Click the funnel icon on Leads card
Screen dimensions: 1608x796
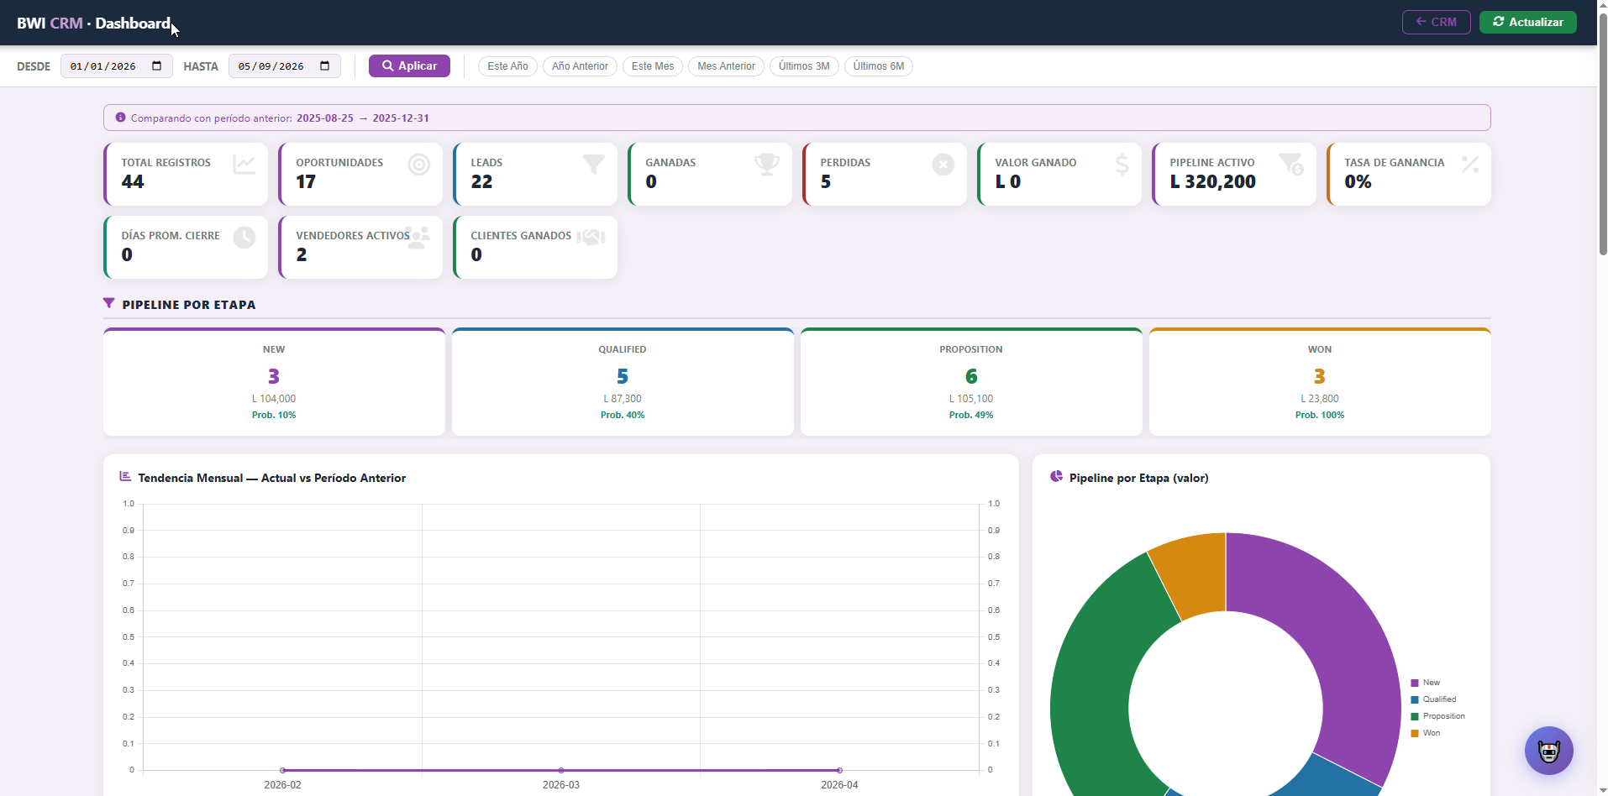594,165
